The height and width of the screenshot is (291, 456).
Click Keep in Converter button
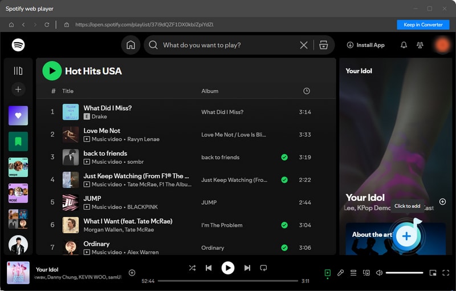coord(423,25)
